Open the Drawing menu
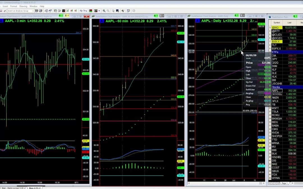The height and width of the screenshot is (189, 303). pyautogui.click(x=23, y=6)
